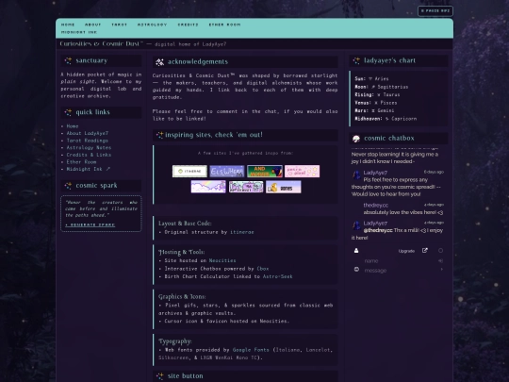Click the 'Midheaven: Capricorn' chart entry
Screen dimensions: 509x382
[x=386, y=119]
